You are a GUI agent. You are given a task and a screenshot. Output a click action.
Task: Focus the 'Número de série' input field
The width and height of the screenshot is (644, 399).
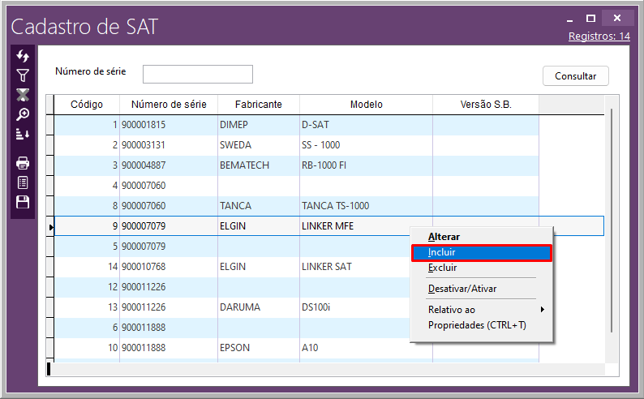click(x=198, y=75)
